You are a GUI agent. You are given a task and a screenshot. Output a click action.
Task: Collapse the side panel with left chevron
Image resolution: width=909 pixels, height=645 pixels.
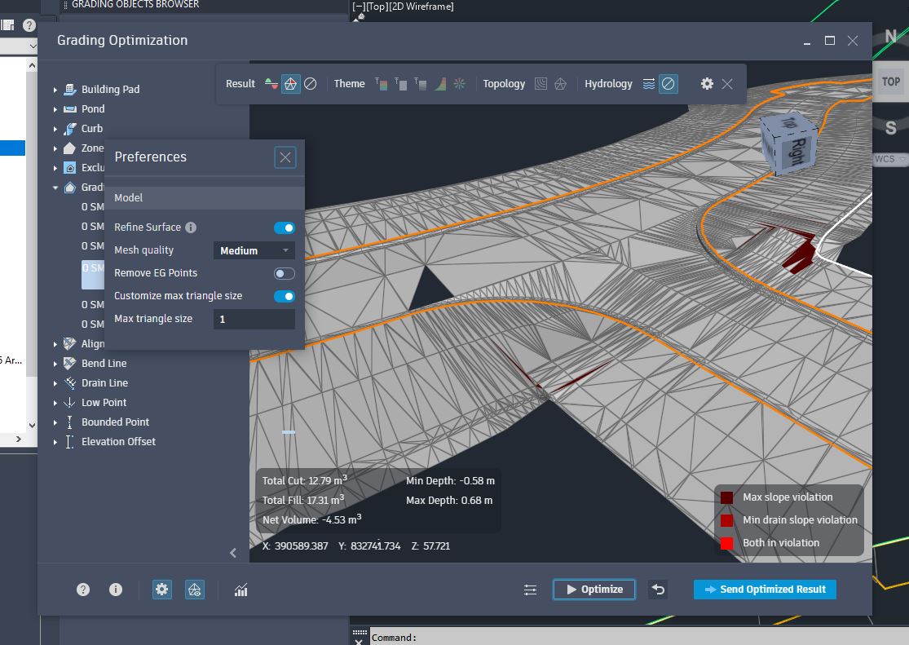coord(233,553)
